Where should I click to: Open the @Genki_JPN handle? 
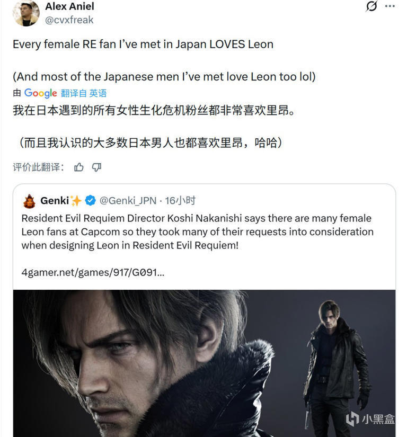[x=128, y=201]
